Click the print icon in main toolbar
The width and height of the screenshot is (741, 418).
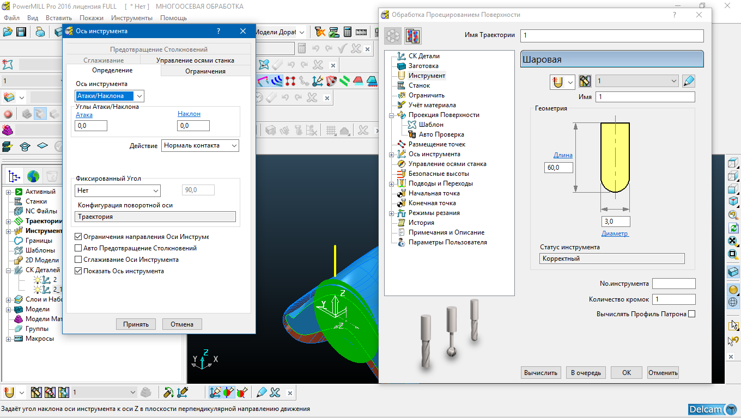40,32
